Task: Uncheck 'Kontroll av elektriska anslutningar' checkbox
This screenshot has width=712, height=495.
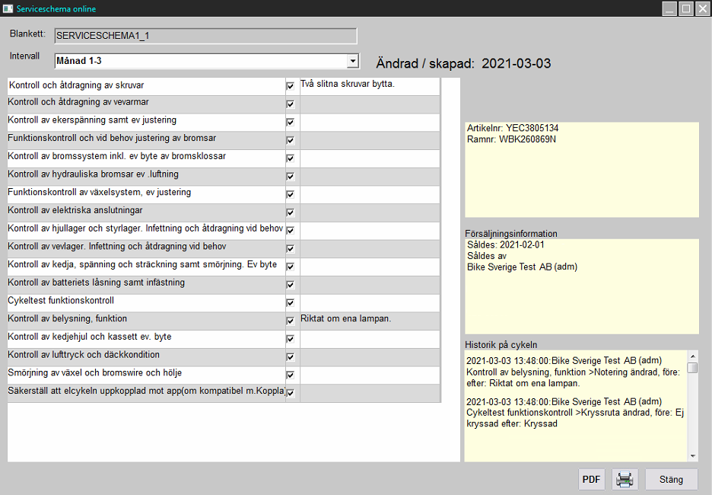Action: [x=290, y=212]
